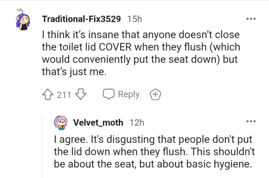Open three-dot menu for Traditional-Fix3529 comment
This screenshot has height=178, width=269.
pos(251,18)
